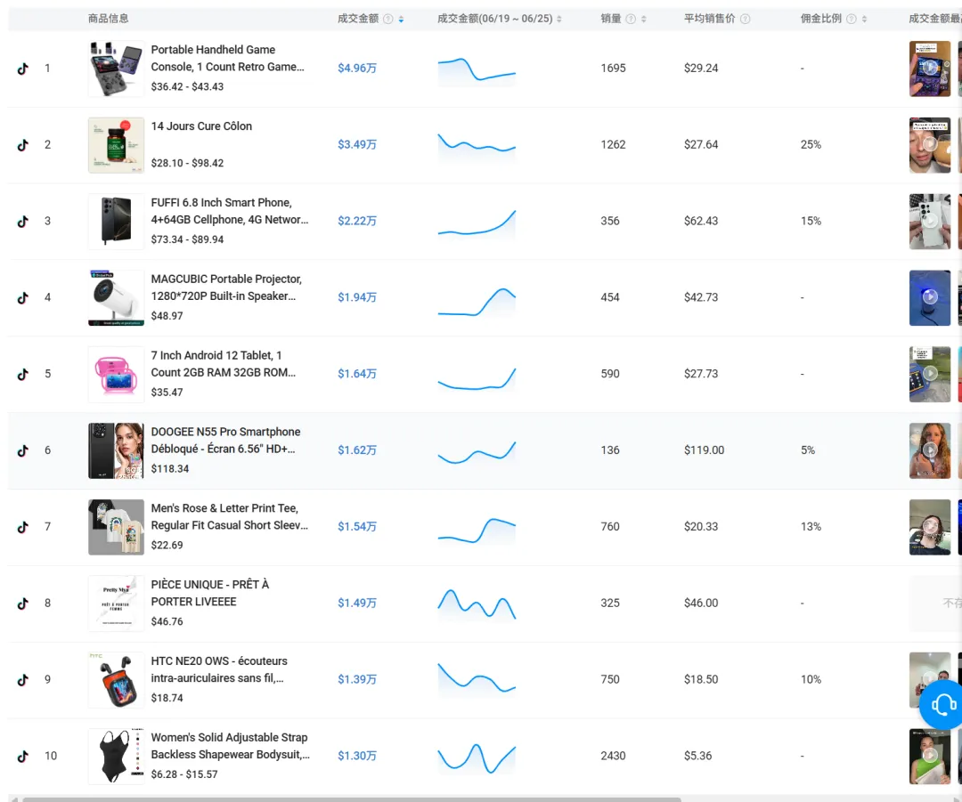The width and height of the screenshot is (962, 802).
Task: Click the $1.54万 amount for Men's Rose Tee
Action: [x=357, y=526]
